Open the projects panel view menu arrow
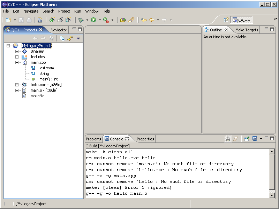Viewport: 279px width, 209px height. (x=78, y=38)
